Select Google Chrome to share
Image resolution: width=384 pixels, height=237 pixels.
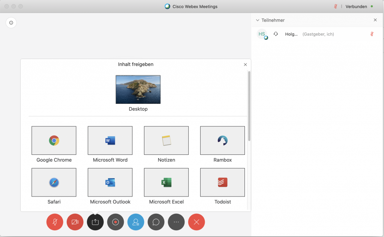pyautogui.click(x=54, y=141)
